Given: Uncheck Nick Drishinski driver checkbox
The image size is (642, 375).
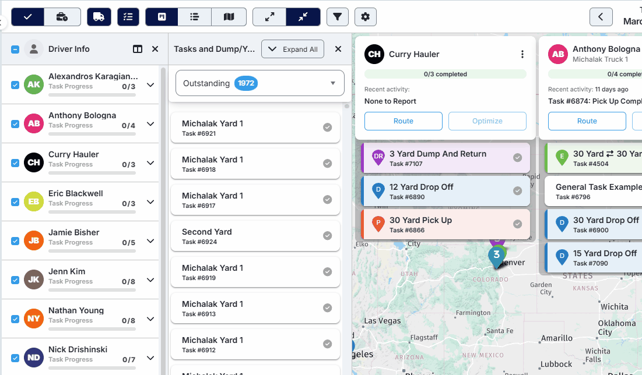Looking at the screenshot, I should [x=15, y=358].
